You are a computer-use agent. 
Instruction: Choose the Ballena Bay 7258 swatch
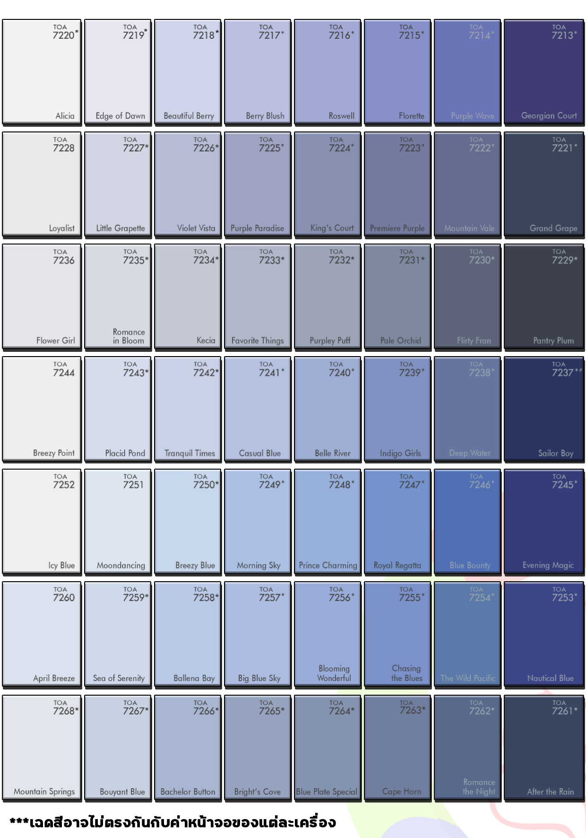(188, 634)
